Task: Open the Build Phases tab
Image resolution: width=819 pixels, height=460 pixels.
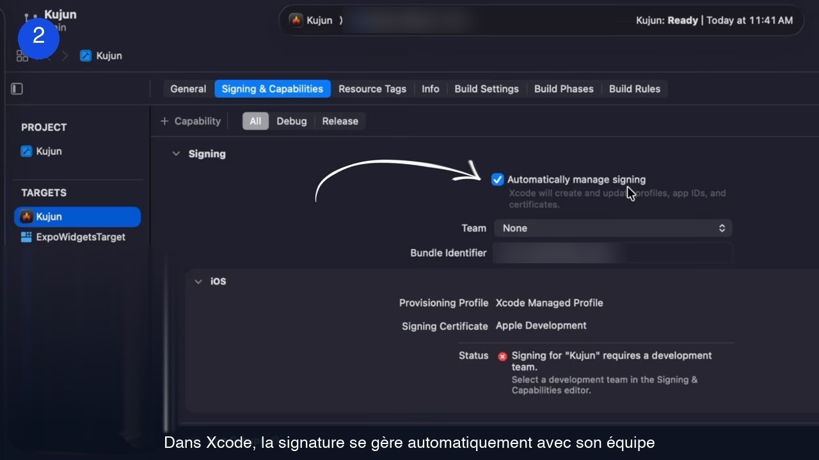Action: [564, 89]
